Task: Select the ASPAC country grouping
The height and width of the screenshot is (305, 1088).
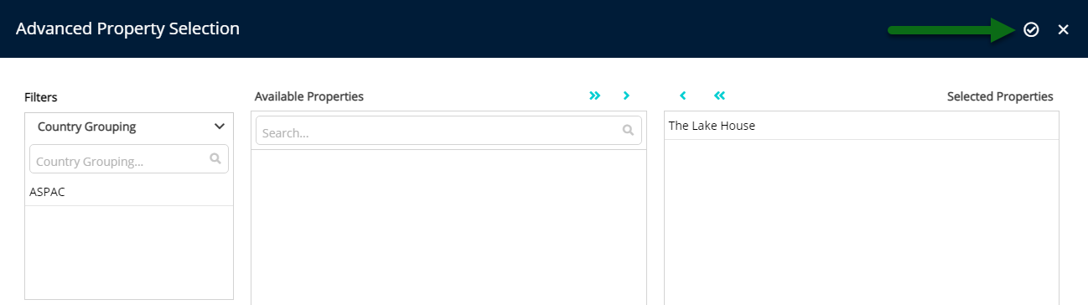Action: 129,191
